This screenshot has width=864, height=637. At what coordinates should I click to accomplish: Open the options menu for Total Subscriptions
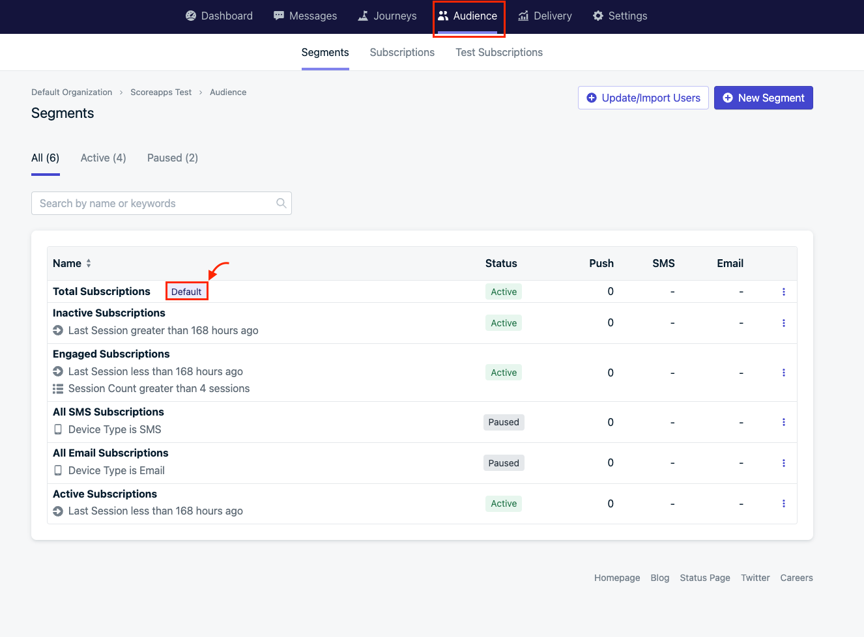tap(784, 292)
